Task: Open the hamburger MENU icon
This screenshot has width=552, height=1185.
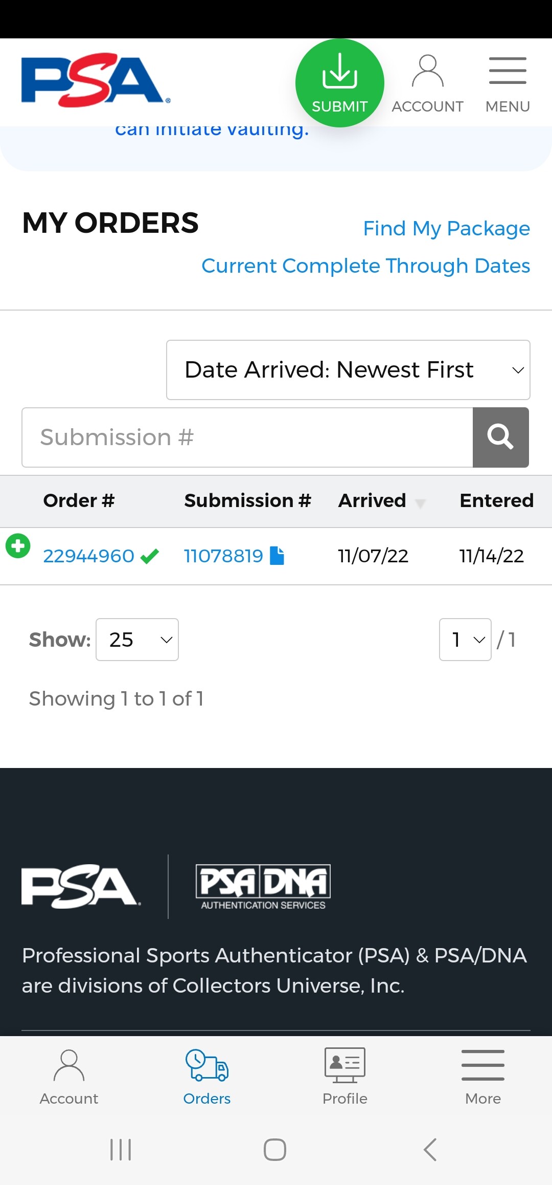Action: pos(508,71)
